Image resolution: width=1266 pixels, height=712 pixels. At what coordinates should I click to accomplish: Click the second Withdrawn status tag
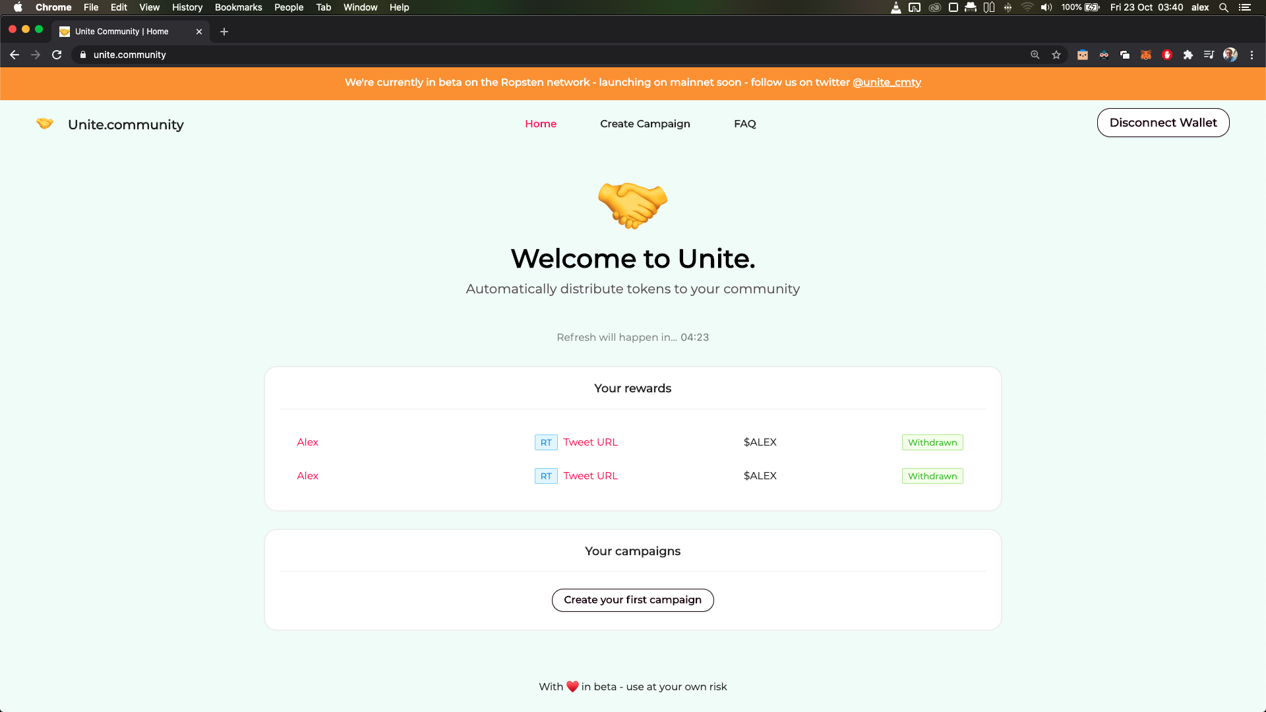click(932, 476)
